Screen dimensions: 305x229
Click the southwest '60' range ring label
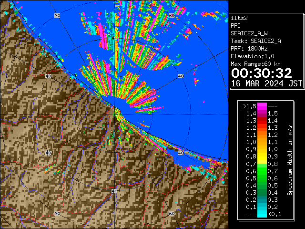57,213
